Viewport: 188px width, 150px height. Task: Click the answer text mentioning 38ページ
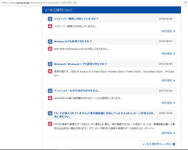click(x=88, y=98)
